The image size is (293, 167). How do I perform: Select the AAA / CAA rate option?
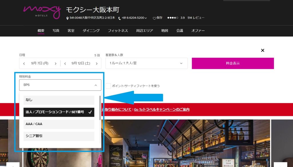click(59, 124)
